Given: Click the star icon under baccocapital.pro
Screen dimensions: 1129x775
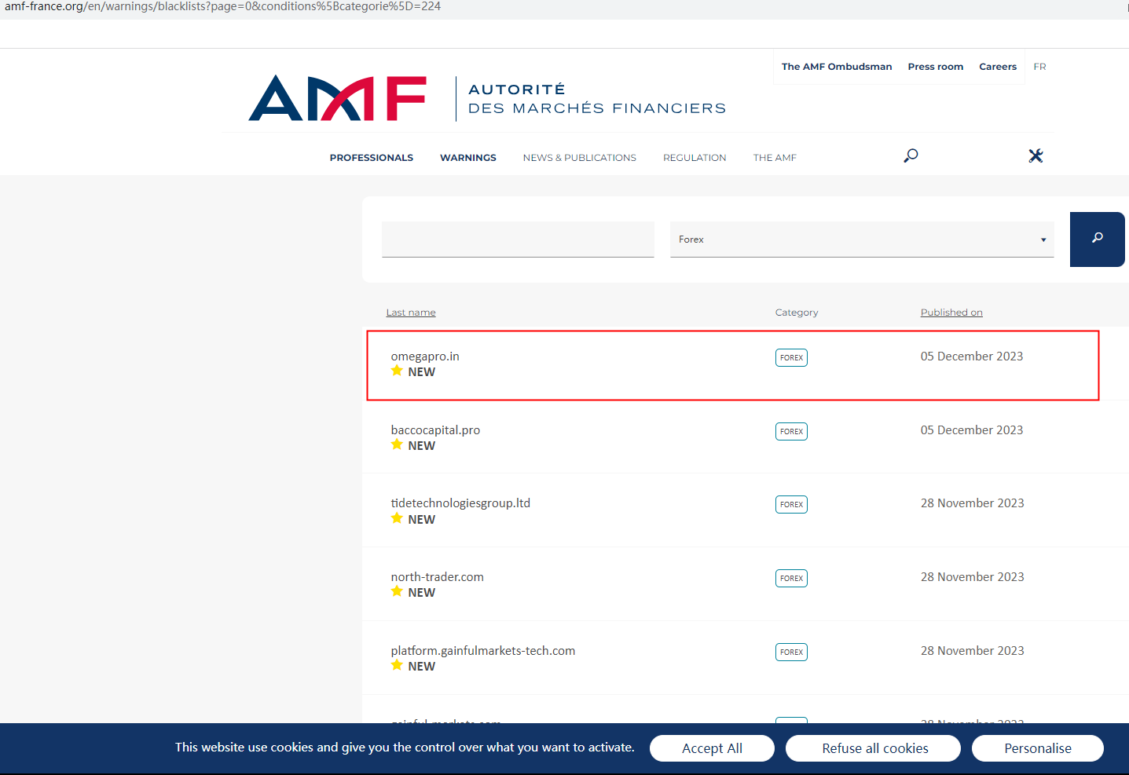Looking at the screenshot, I should point(397,444).
